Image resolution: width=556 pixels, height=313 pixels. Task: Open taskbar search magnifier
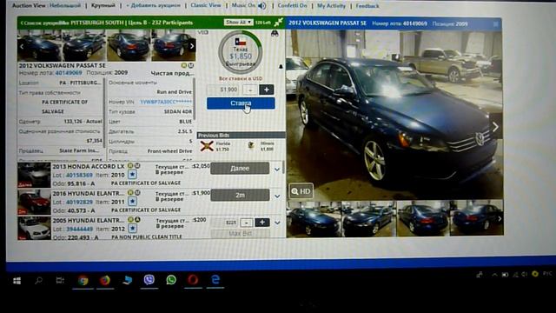click(38, 281)
